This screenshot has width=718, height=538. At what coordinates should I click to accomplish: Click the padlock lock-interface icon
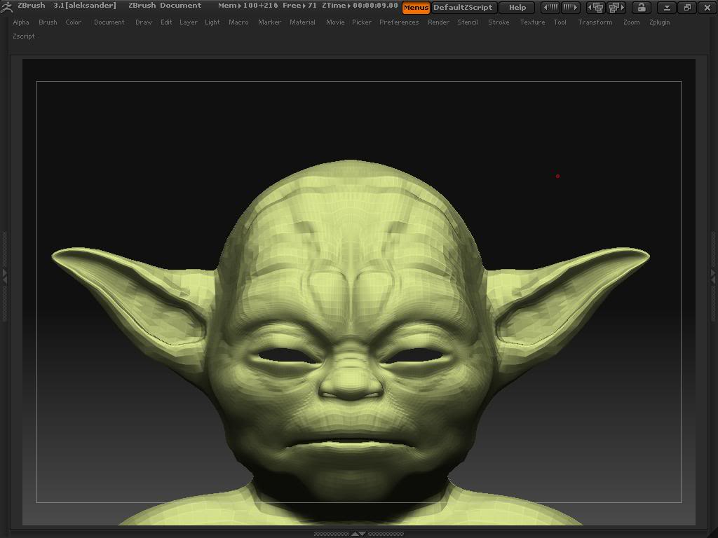(x=641, y=7)
